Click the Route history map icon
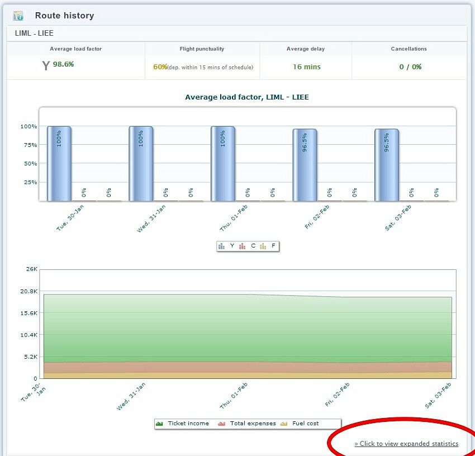 tap(18, 16)
